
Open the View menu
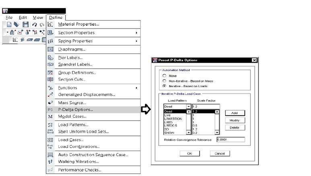[x=38, y=17]
